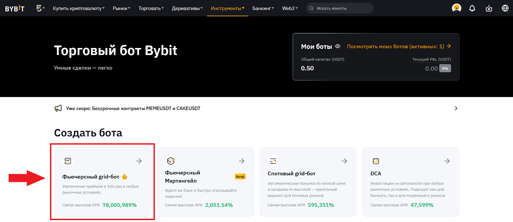
Task: Click the Фьючерсный grid-бот chart icon
Action: click(x=68, y=161)
